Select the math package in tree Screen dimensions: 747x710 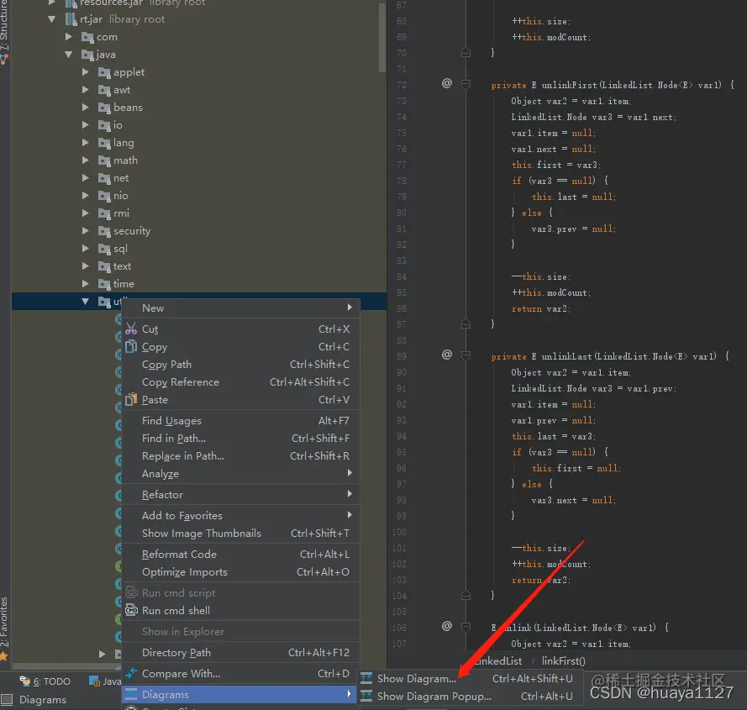coord(125,160)
